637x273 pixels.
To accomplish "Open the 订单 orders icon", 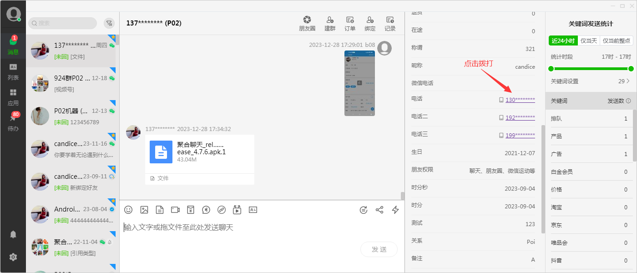I will click(x=350, y=23).
